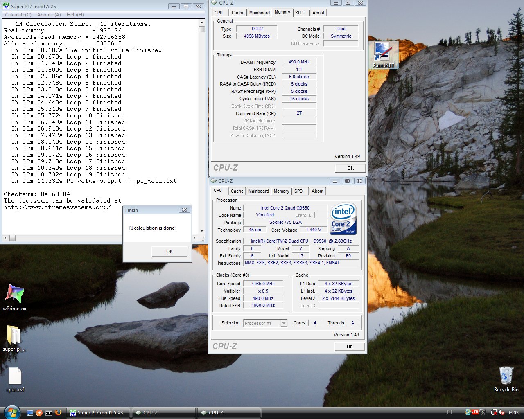Open the Recycle Bin icon

pyautogui.click(x=506, y=379)
